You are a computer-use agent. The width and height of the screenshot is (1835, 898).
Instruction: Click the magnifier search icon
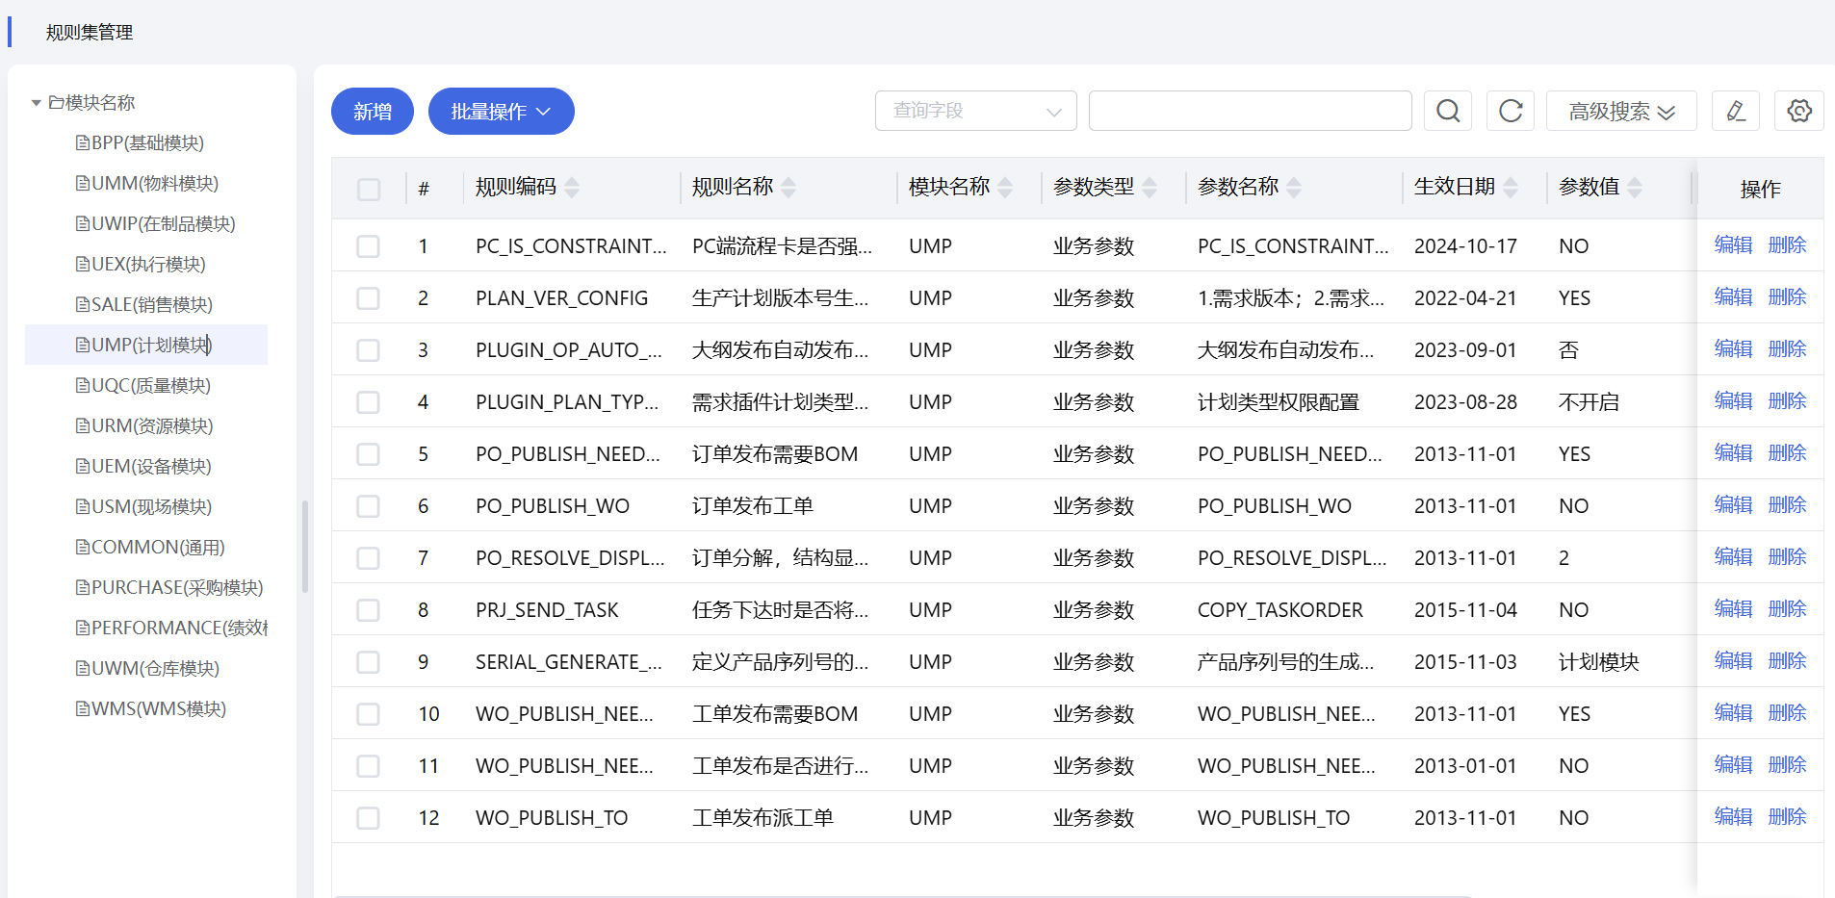[1447, 112]
